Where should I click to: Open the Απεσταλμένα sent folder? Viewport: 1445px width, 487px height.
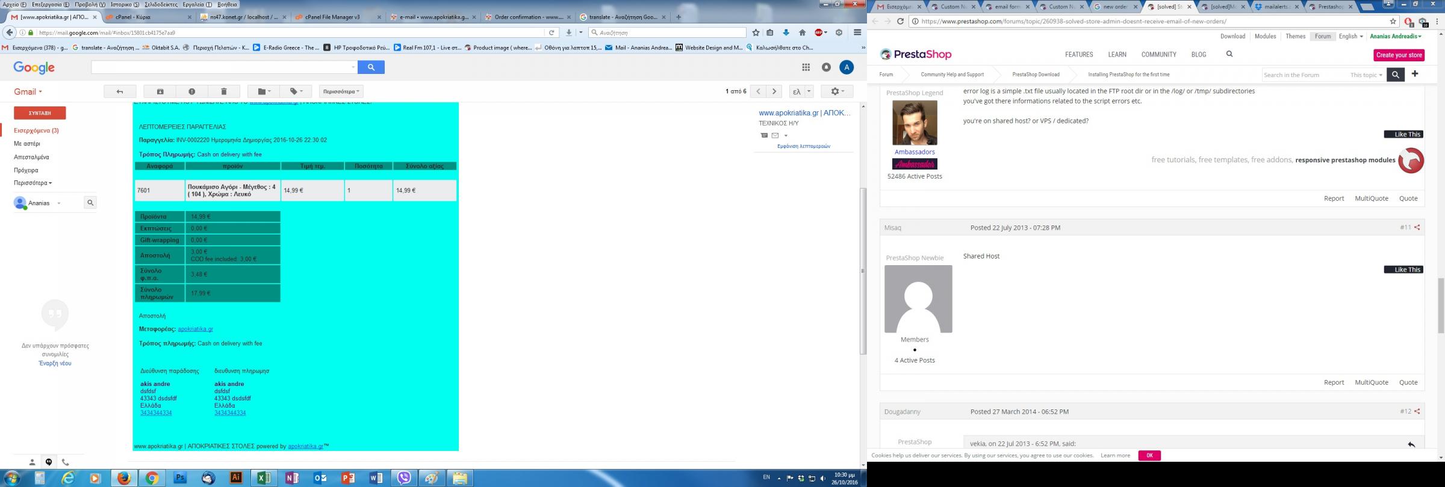pos(31,157)
